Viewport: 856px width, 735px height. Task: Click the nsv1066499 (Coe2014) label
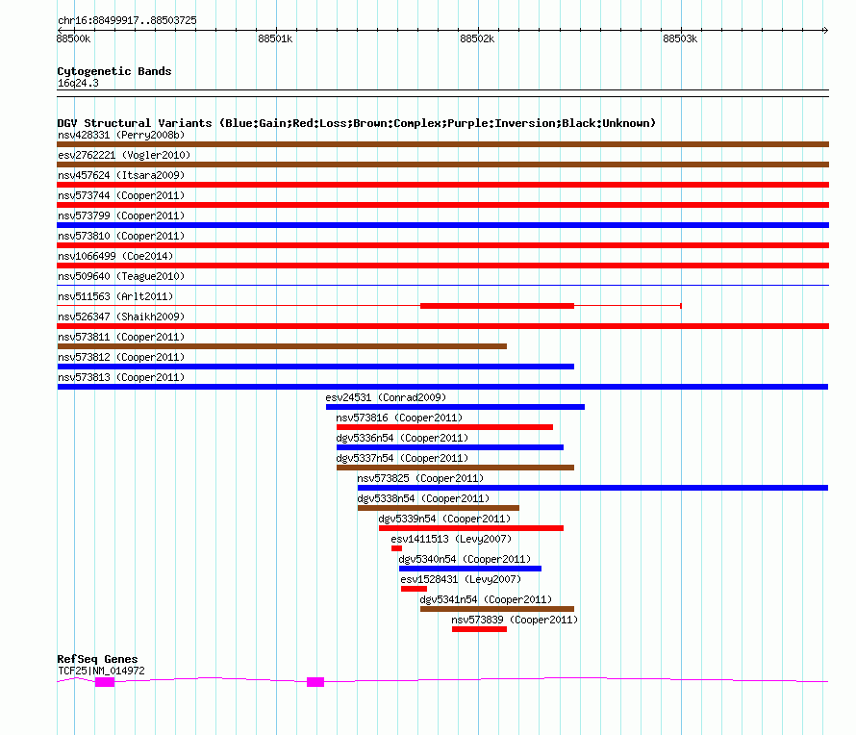click(115, 256)
